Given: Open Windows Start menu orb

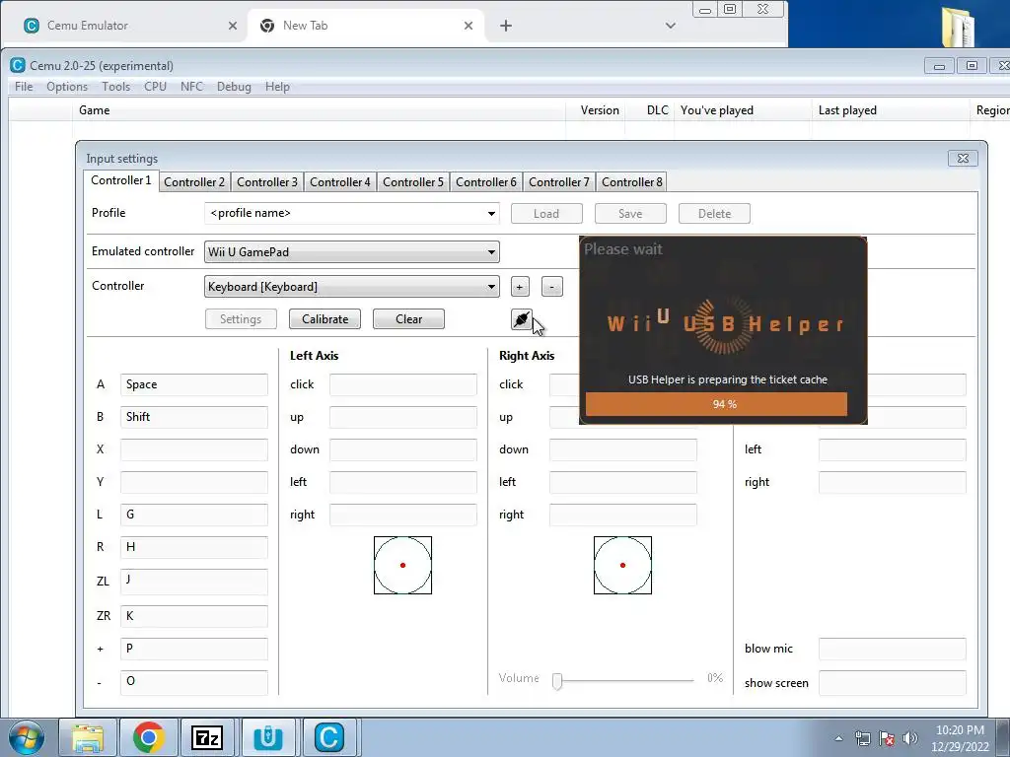Looking at the screenshot, I should click(27, 737).
